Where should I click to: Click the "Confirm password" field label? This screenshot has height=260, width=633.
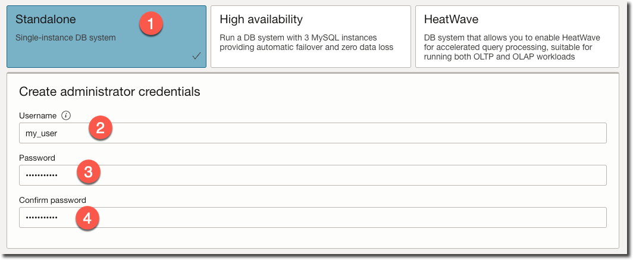(52, 201)
